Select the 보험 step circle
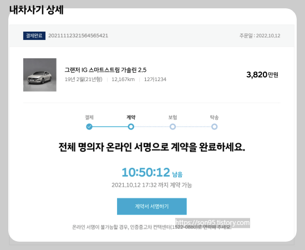Image resolution: width=305 pixels, height=250 pixels. tap(172, 127)
